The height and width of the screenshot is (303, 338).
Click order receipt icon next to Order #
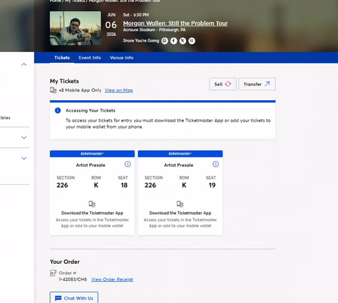[x=53, y=273]
